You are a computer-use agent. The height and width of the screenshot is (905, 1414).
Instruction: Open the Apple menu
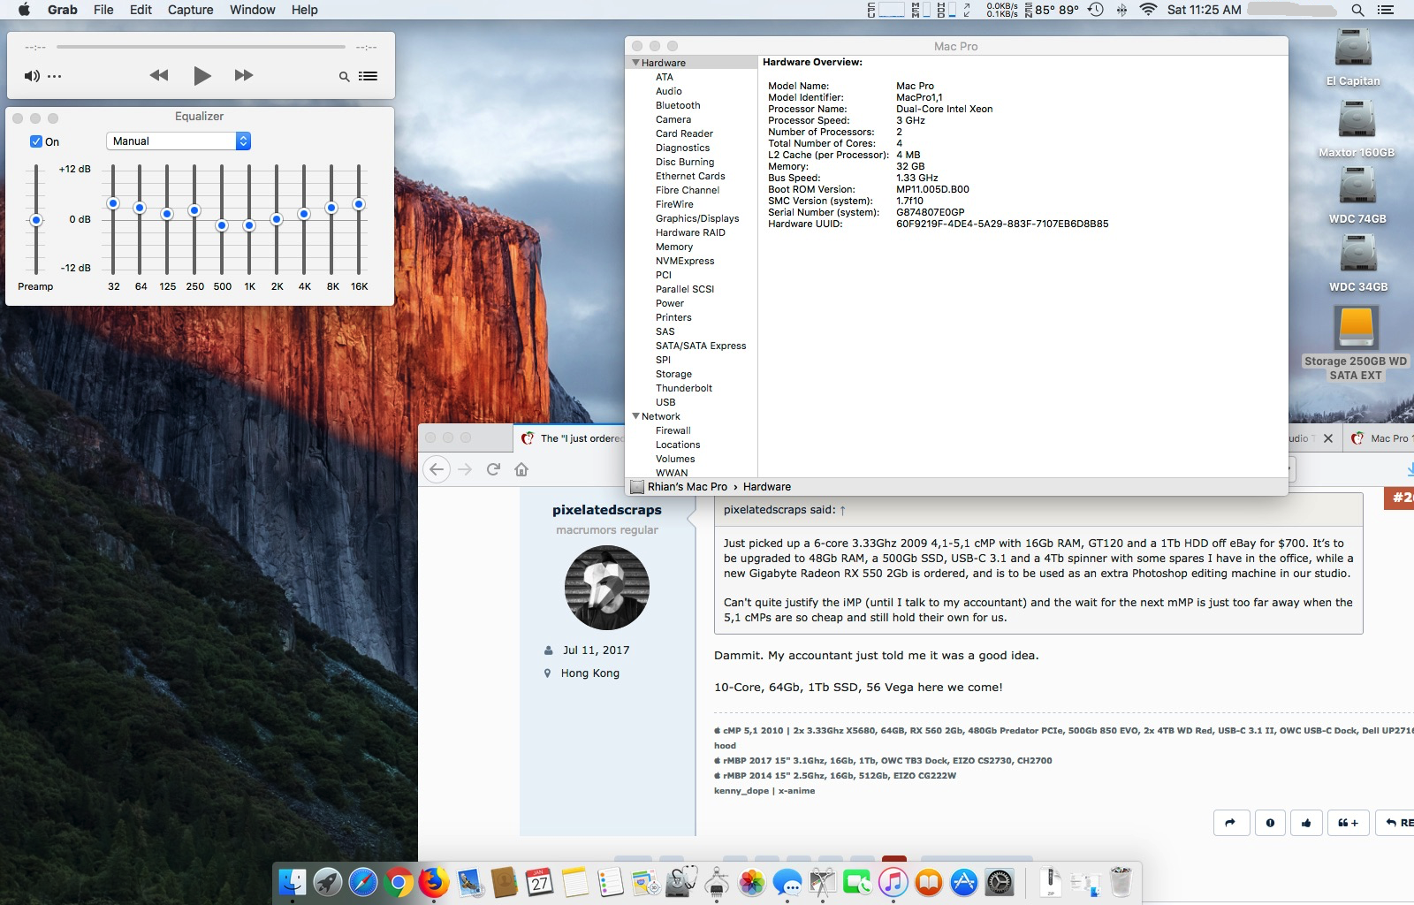(x=24, y=10)
